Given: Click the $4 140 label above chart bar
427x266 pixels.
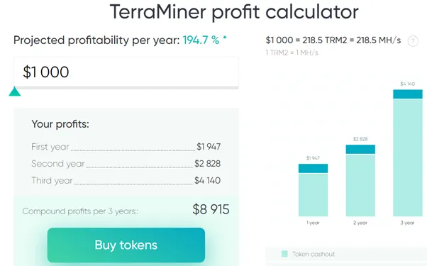Looking at the screenshot, I should pyautogui.click(x=408, y=84).
